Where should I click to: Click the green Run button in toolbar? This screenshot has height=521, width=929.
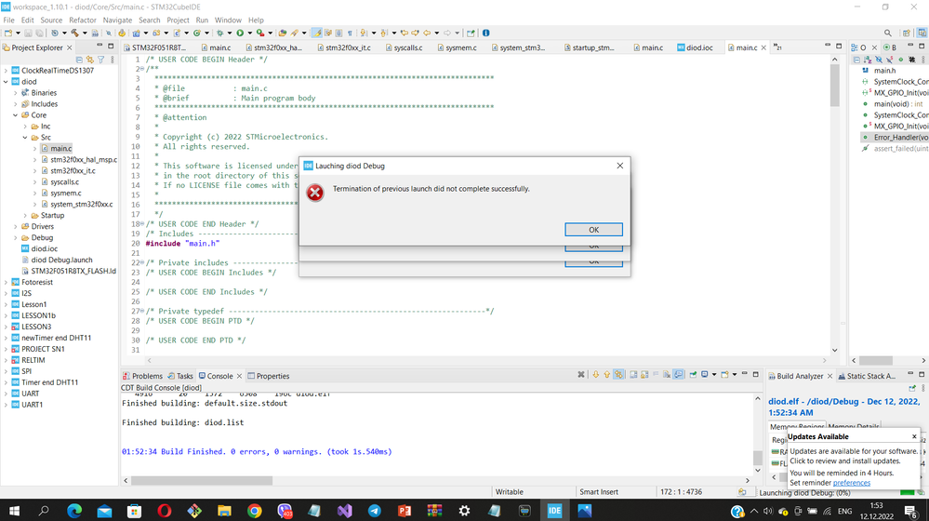point(240,33)
